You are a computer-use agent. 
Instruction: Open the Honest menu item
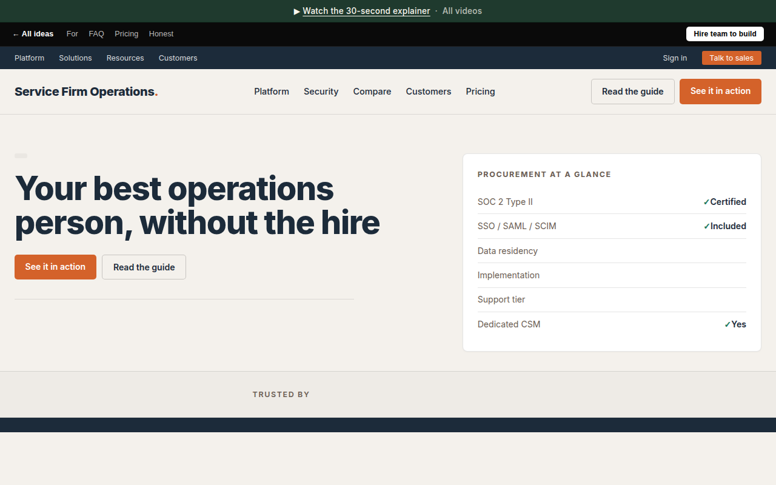tap(161, 34)
